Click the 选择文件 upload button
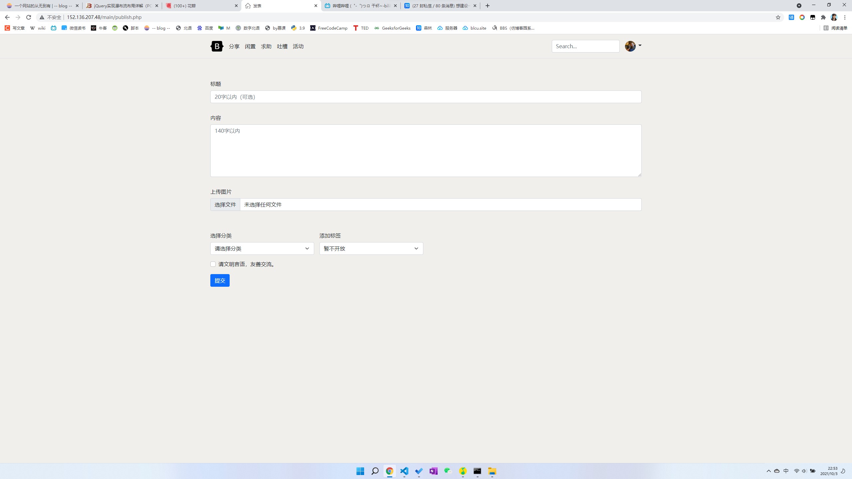This screenshot has width=852, height=479. 225,205
